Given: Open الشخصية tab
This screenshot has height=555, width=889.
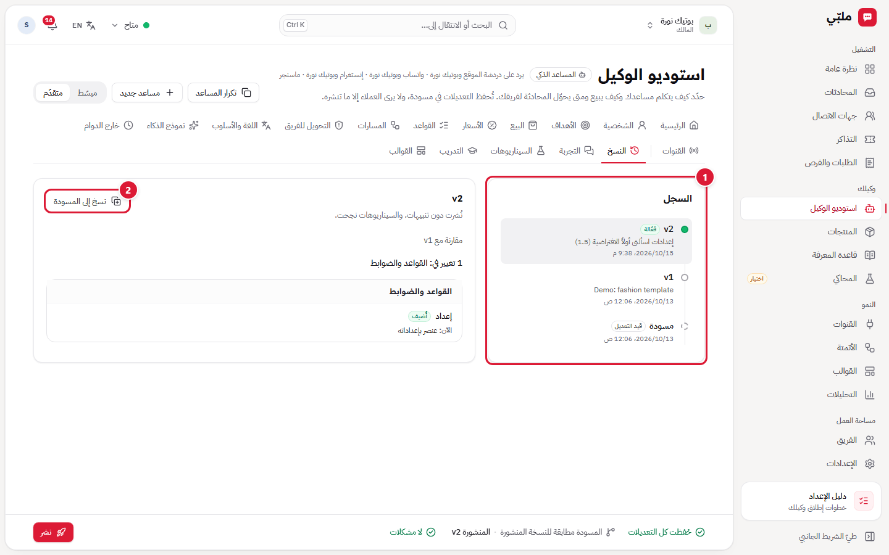Looking at the screenshot, I should pyautogui.click(x=625, y=125).
